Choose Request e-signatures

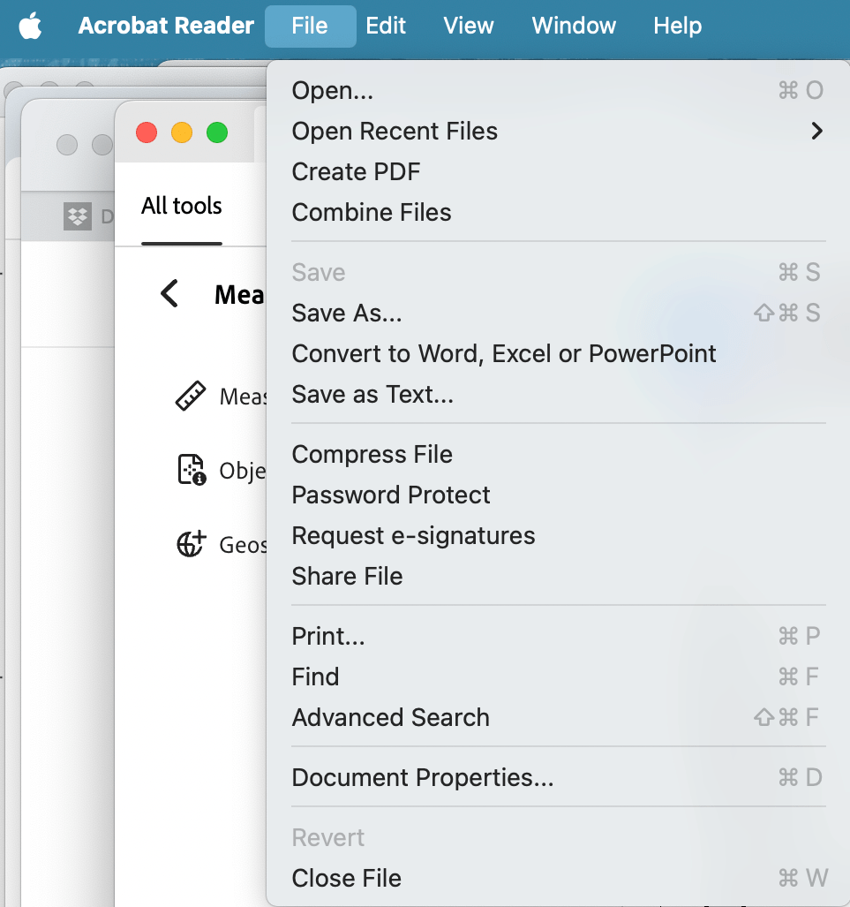[x=413, y=535]
